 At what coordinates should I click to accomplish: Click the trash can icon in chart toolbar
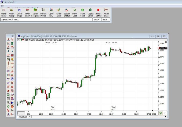[x=12, y=43]
